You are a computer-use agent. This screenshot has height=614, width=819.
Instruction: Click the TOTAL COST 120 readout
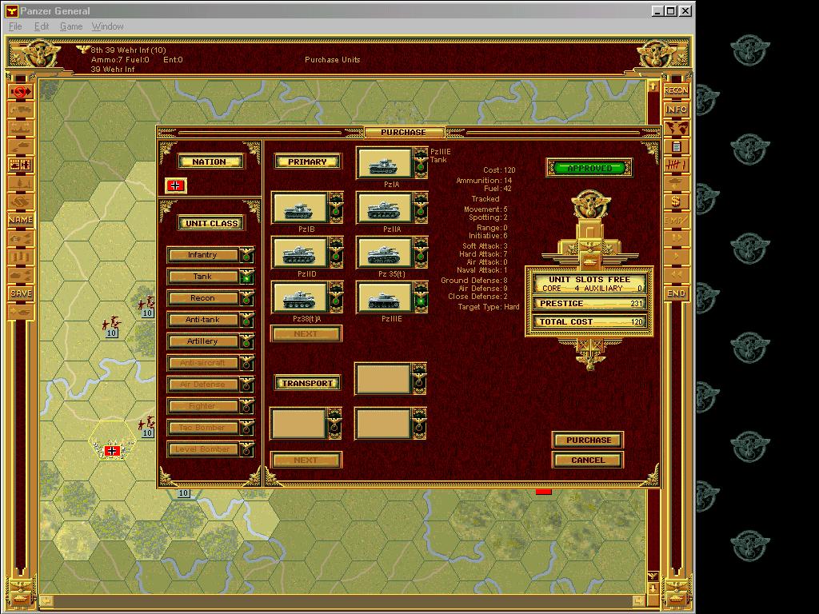coord(589,321)
